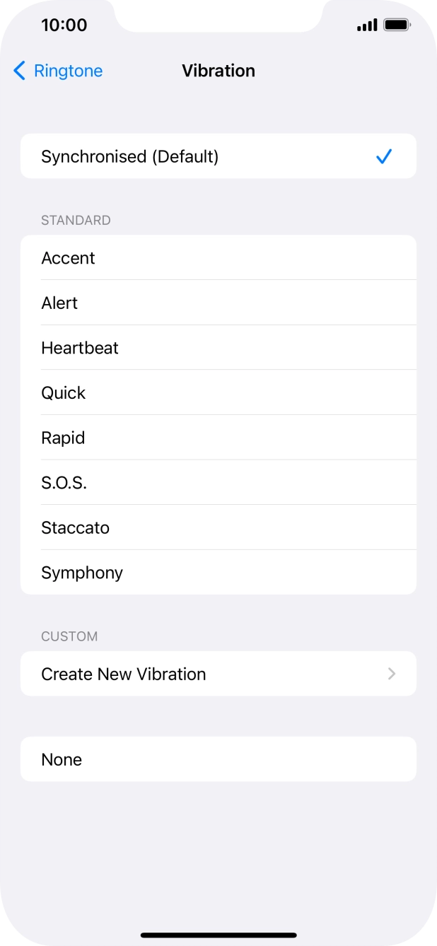
Task: Pick Staccato as vibration
Action: tap(75, 527)
